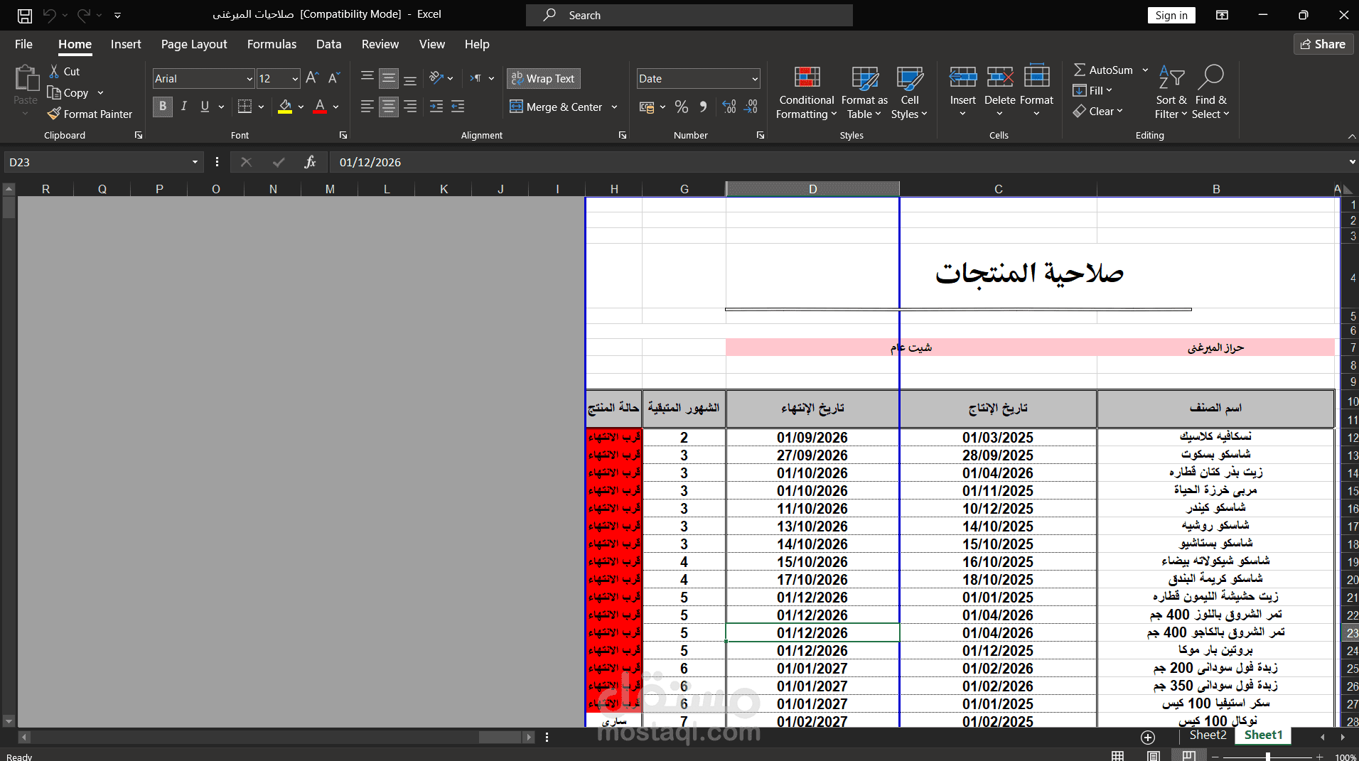1359x761 pixels.
Task: Open the Date number format dropdown
Action: (x=755, y=79)
